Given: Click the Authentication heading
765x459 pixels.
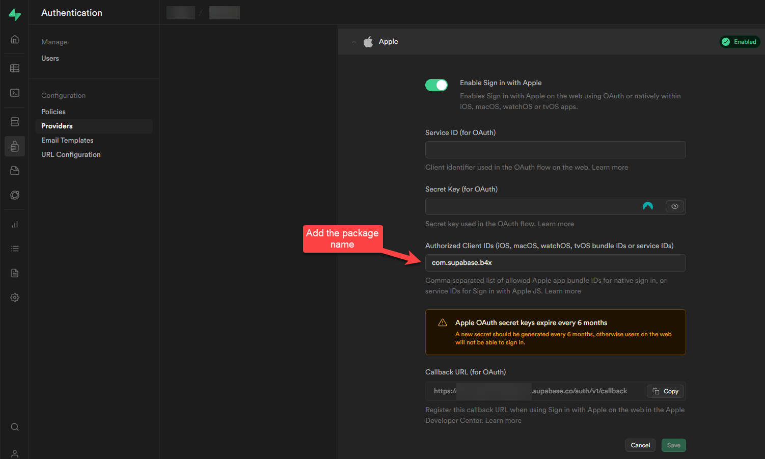Looking at the screenshot, I should (x=72, y=13).
